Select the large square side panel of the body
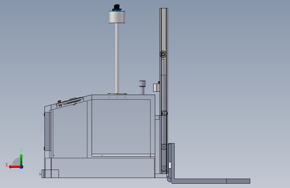 tap(121, 127)
